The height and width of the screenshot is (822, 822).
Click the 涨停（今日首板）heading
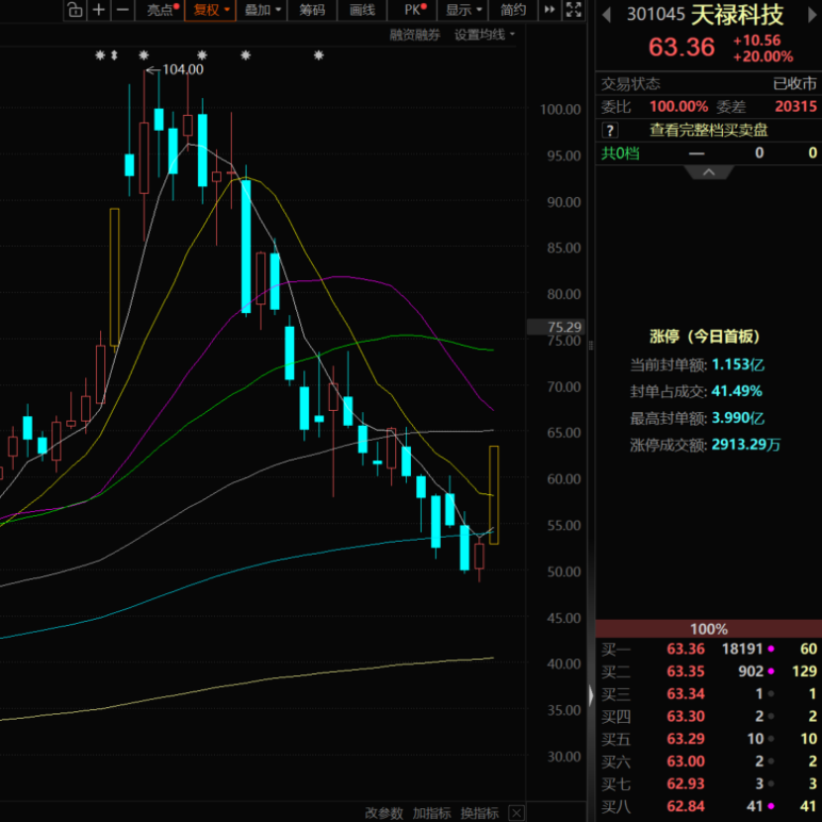704,337
